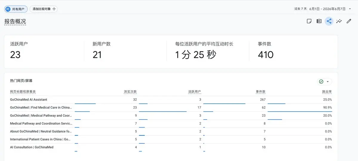Click the 添加比较对象 button

tap(44, 9)
